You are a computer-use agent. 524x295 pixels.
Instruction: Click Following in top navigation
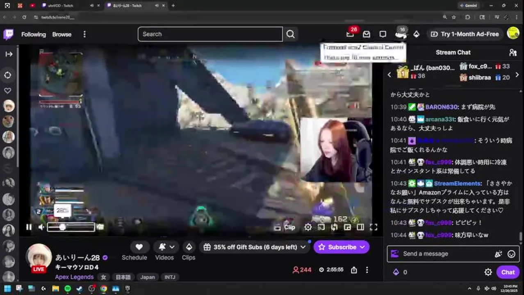pos(34,34)
